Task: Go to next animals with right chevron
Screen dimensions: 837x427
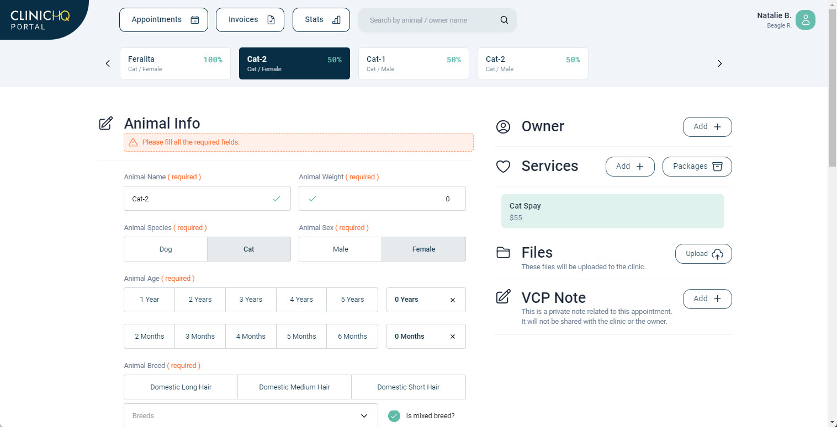Action: [x=719, y=63]
